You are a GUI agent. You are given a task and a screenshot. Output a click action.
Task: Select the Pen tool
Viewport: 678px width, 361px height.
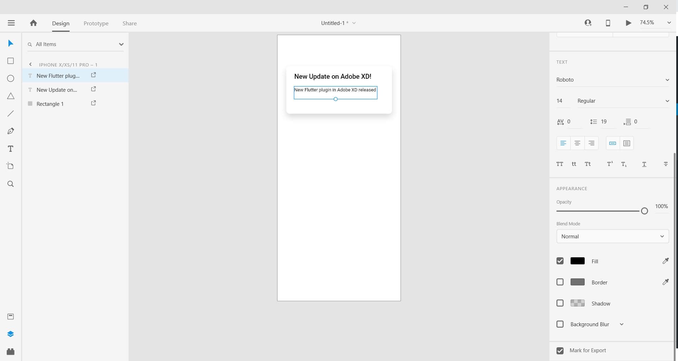(x=10, y=131)
